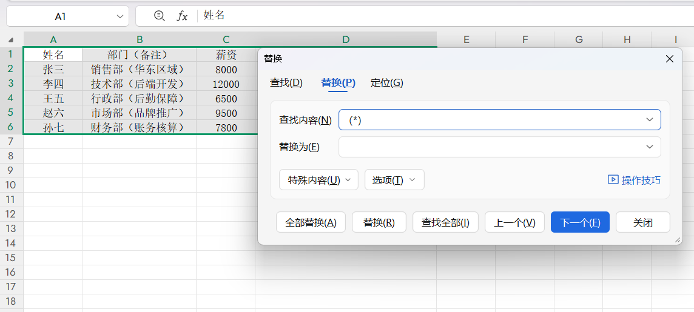694x312 pixels.
Task: Select row 7 header
Action: pyautogui.click(x=12, y=141)
